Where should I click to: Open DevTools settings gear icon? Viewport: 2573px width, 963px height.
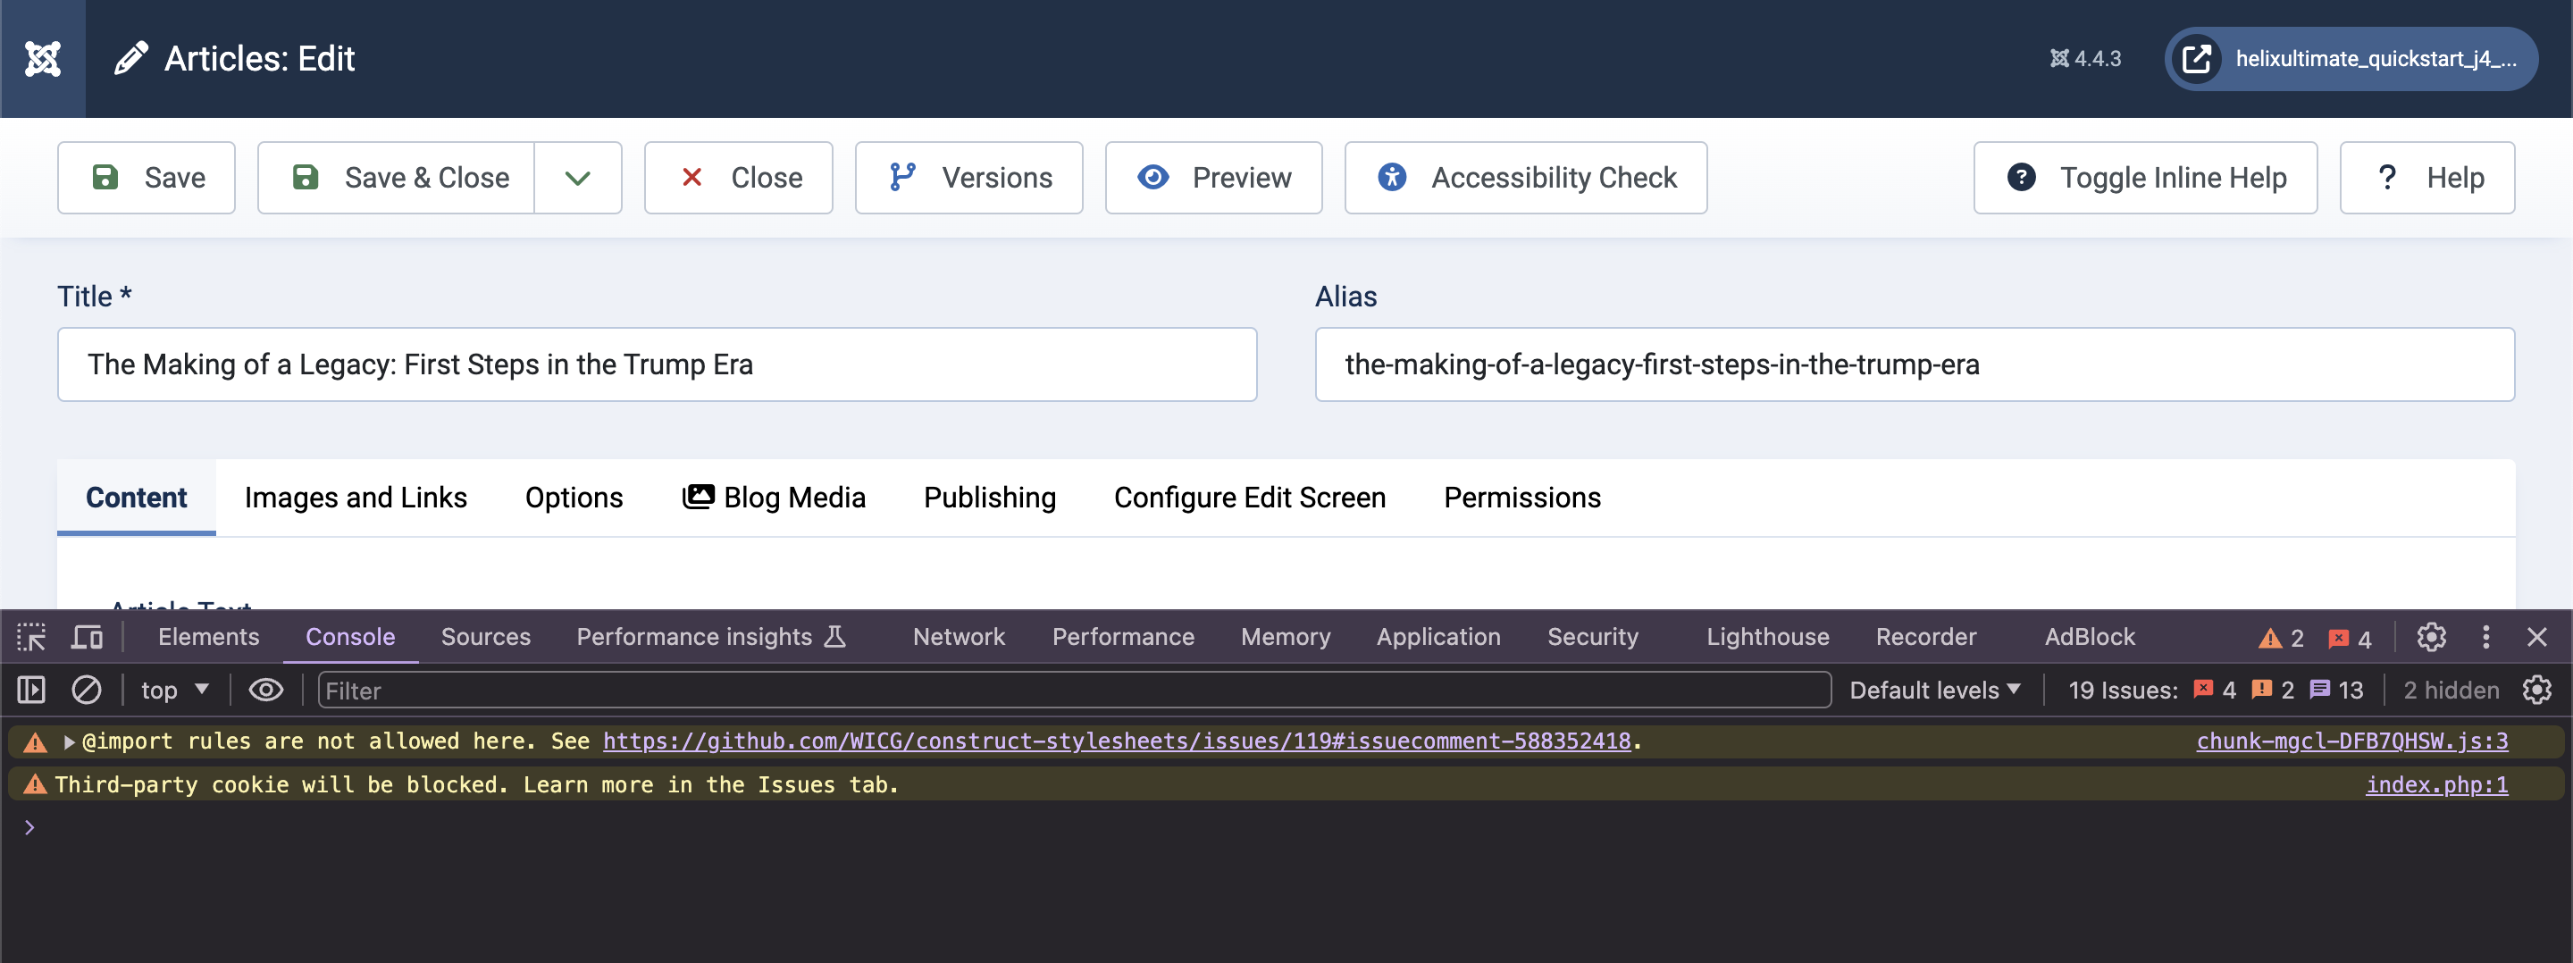coord(2430,637)
